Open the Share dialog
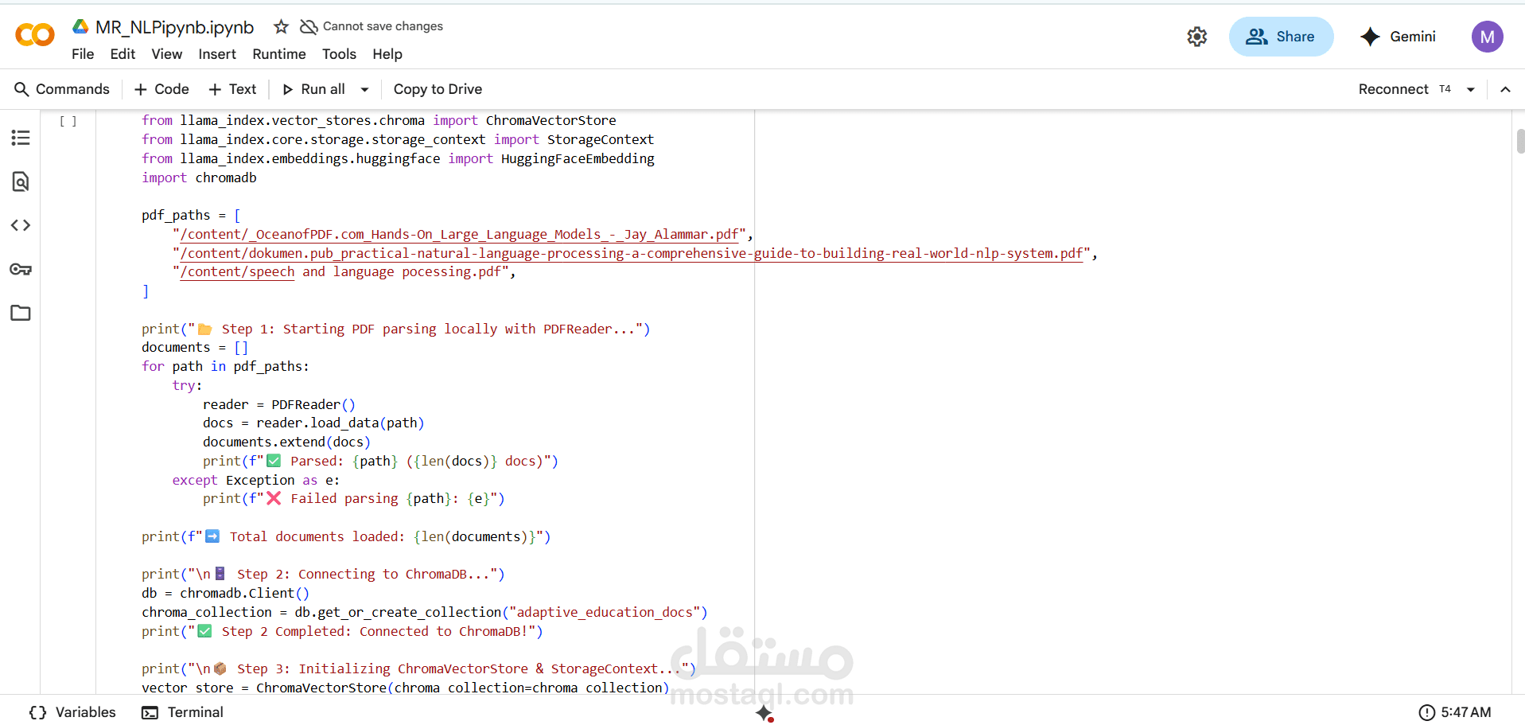This screenshot has height=725, width=1525. pyautogui.click(x=1281, y=37)
